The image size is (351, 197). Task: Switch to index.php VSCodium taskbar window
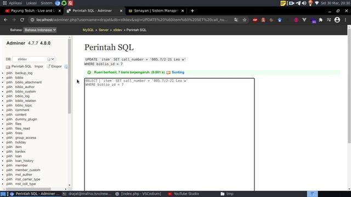138,194
